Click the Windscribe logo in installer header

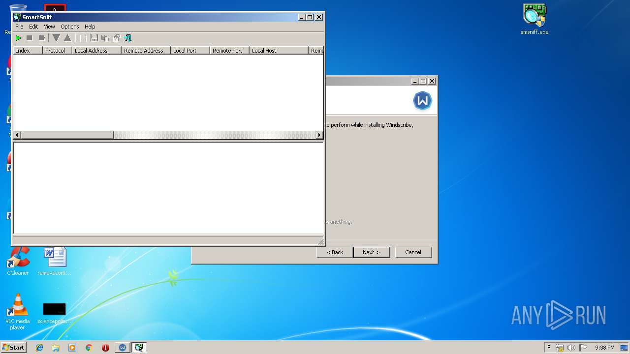[x=422, y=101]
